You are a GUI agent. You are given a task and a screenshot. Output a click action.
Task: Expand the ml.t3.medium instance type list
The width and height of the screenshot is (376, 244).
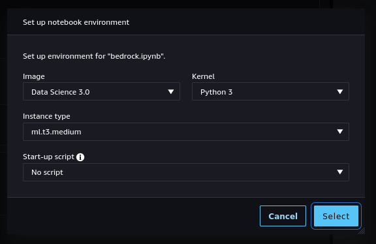(186, 132)
